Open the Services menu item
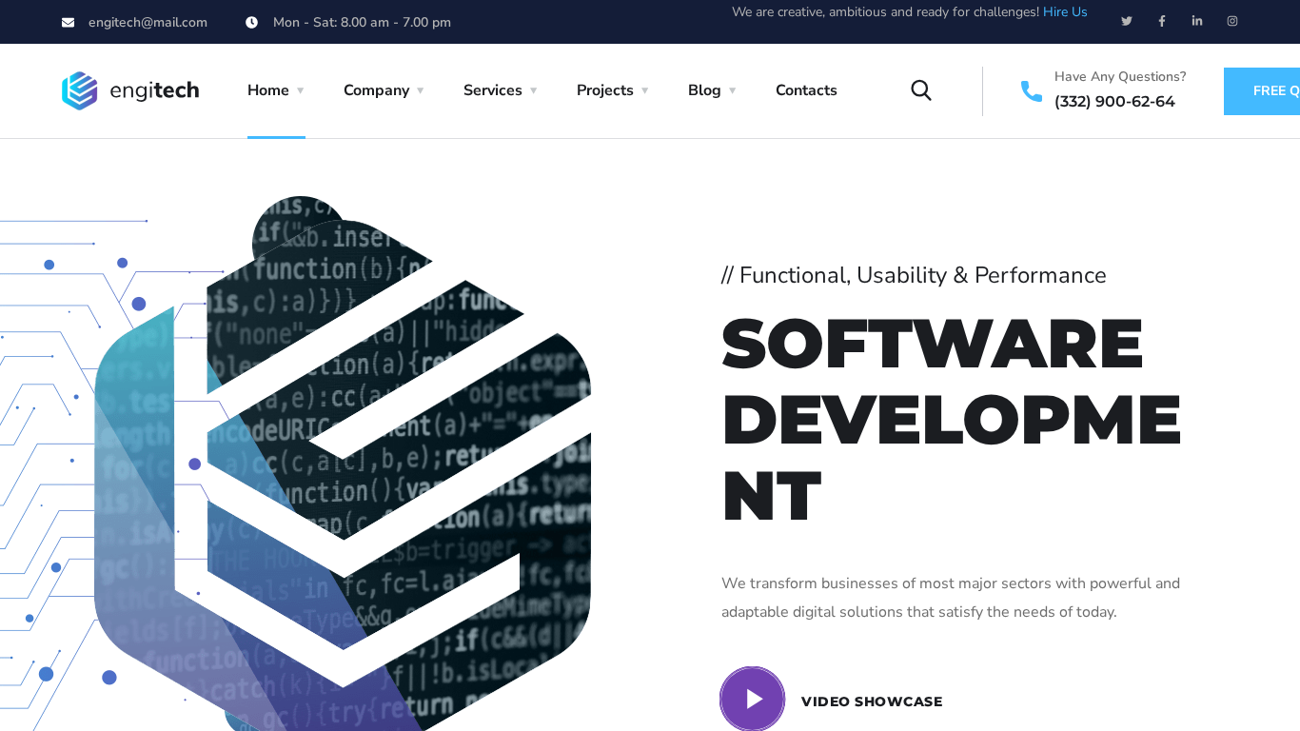The image size is (1300, 731). 493,90
